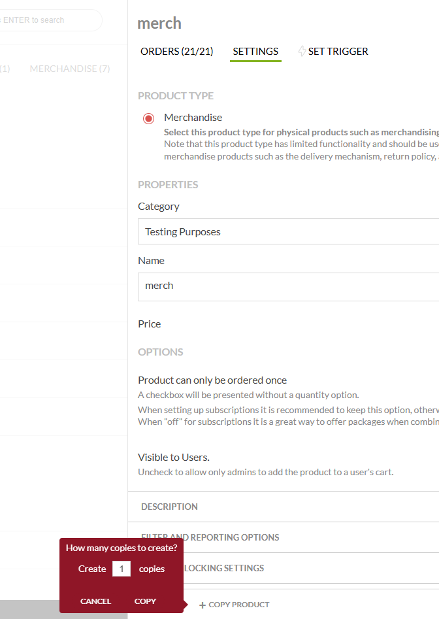Image resolution: width=439 pixels, height=619 pixels.
Task: Click Product can only be ordered once label
Action: coord(212,380)
